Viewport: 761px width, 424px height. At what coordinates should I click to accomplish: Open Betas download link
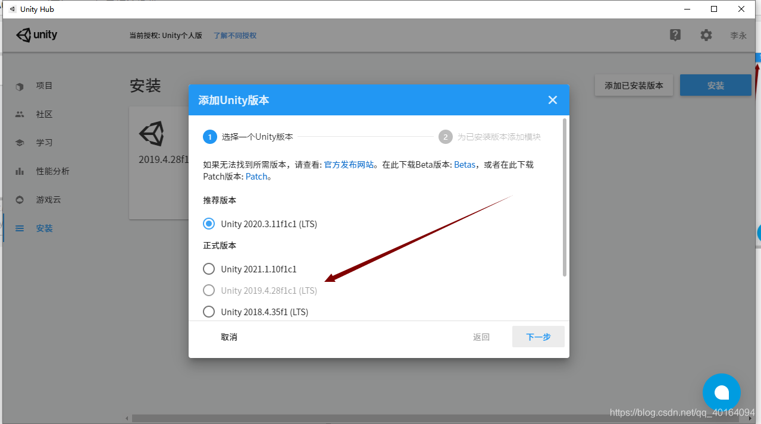[465, 165]
